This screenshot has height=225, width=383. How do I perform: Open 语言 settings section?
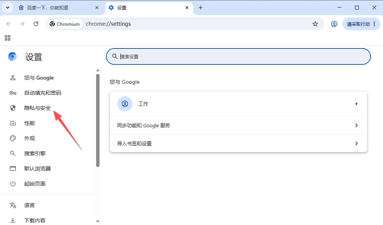pyautogui.click(x=29, y=205)
